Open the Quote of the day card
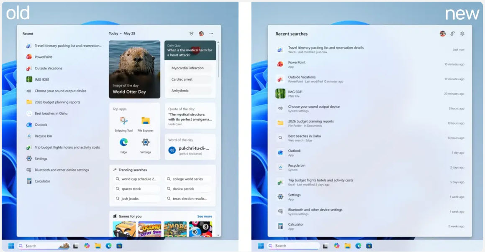This screenshot has width=485, height=252. coord(190,116)
